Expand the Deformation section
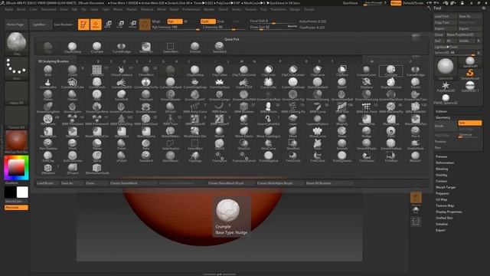Viewport: 490px width, 276px height. pyautogui.click(x=445, y=163)
